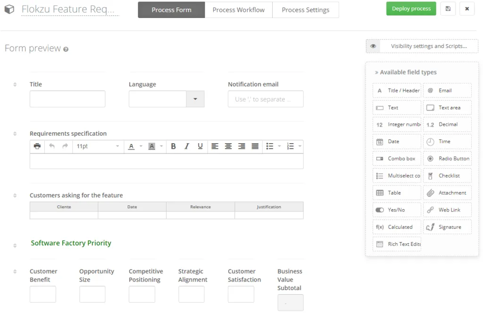Click the Notification email input field

266,99
